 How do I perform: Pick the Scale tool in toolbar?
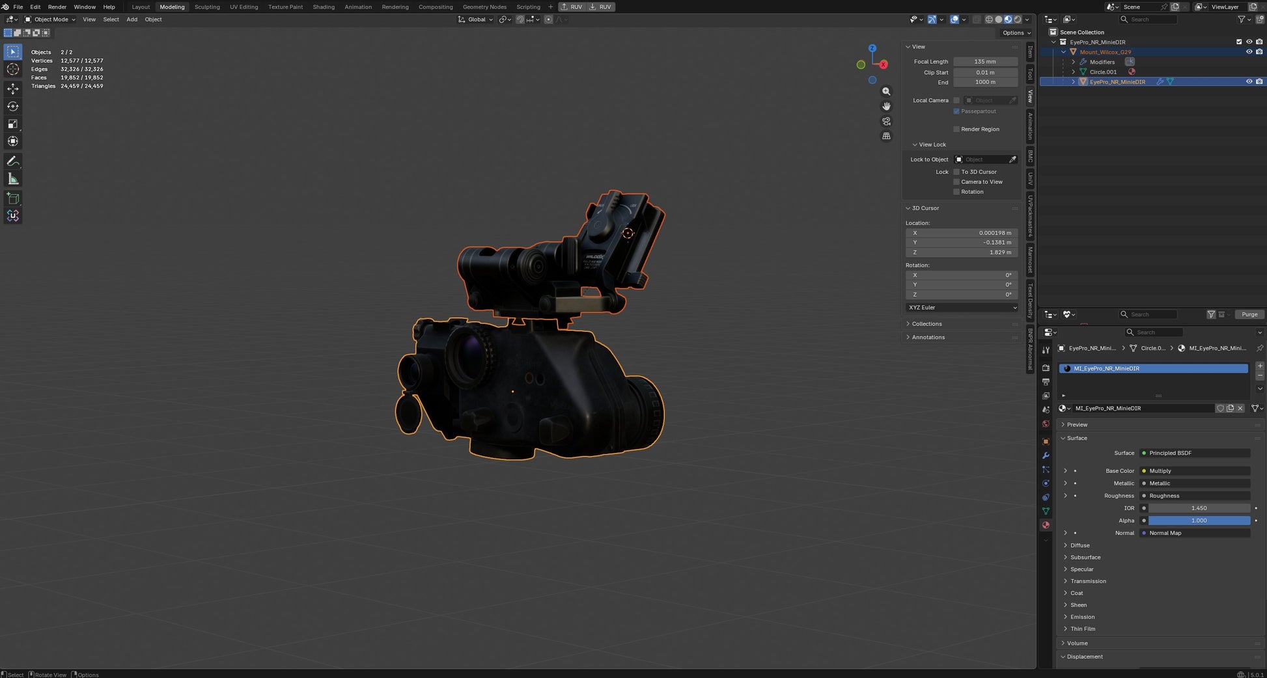tap(13, 124)
